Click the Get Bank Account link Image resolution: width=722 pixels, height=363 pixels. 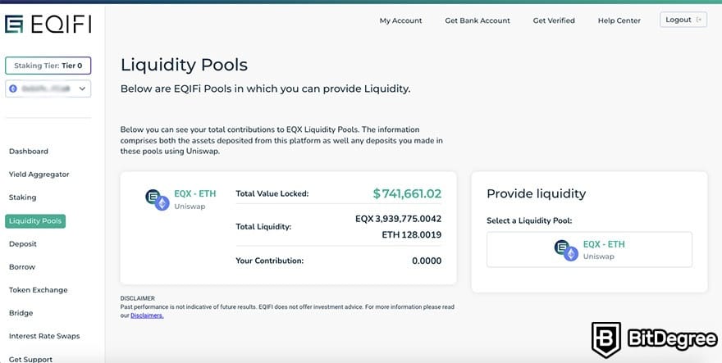click(478, 20)
